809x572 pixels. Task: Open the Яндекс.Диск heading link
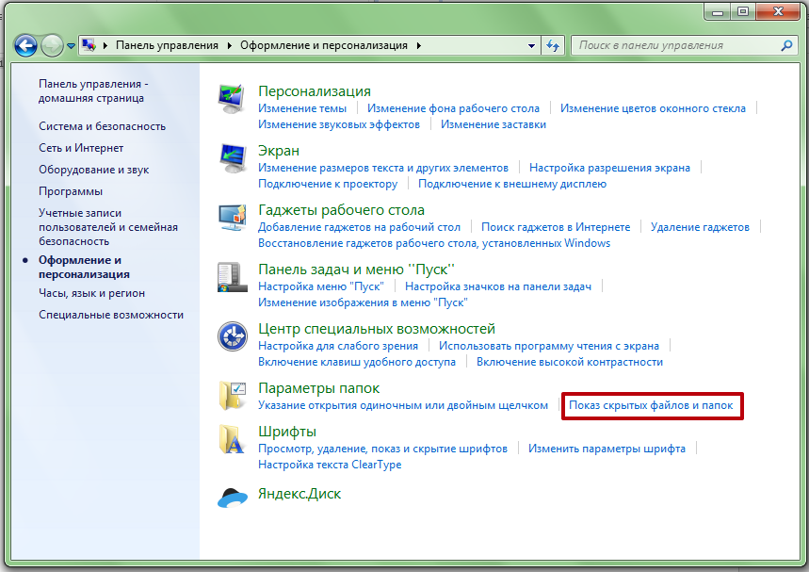pyautogui.click(x=299, y=494)
